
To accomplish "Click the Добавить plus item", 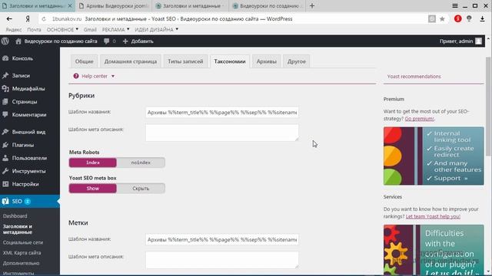I will click(x=138, y=41).
